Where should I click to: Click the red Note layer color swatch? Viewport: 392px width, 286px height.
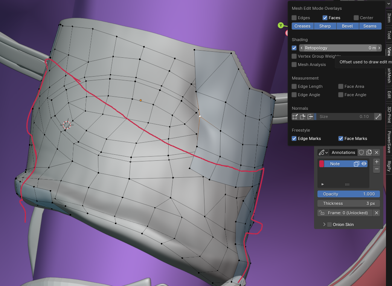(322, 164)
